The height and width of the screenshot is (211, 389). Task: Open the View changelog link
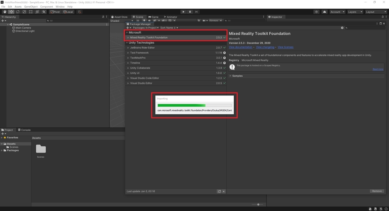[265, 47]
